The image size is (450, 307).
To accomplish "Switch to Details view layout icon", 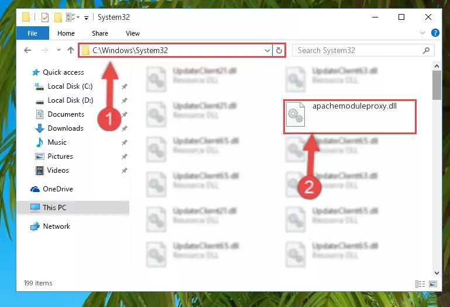I will (420, 284).
